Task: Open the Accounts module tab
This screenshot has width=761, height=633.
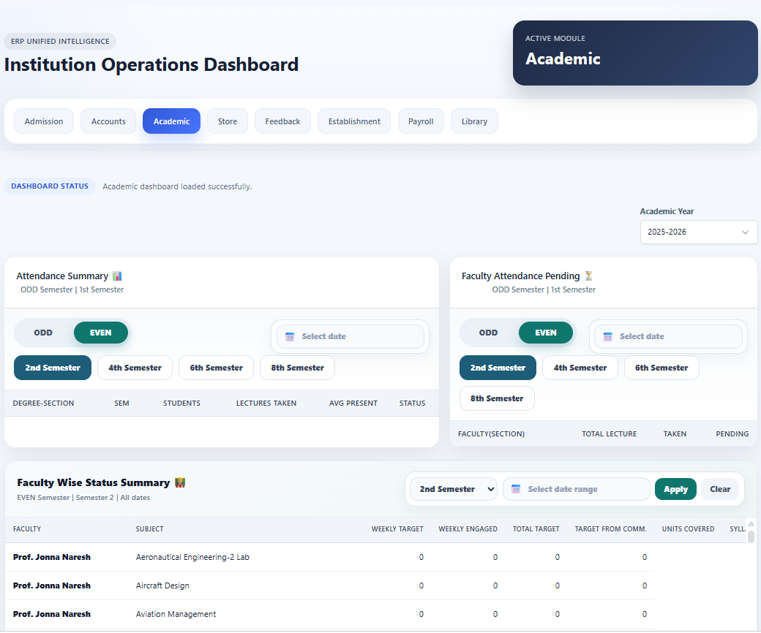Action: (x=108, y=121)
